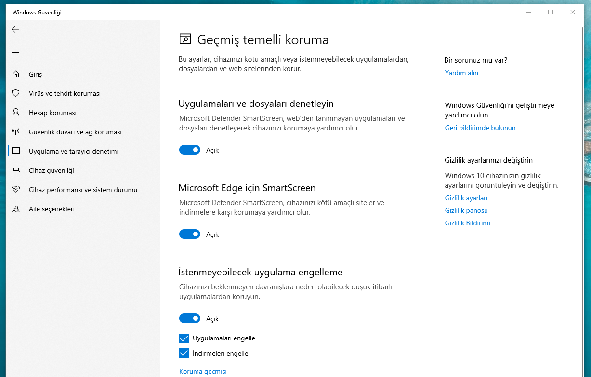Open the Gizlilik Bildirimi link

coord(467,223)
